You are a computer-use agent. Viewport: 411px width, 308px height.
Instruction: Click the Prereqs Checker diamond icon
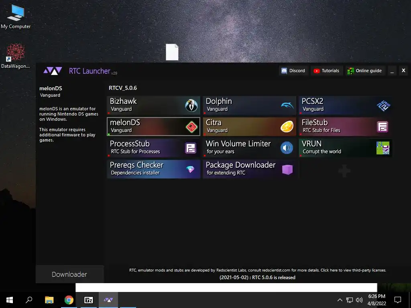click(190, 169)
